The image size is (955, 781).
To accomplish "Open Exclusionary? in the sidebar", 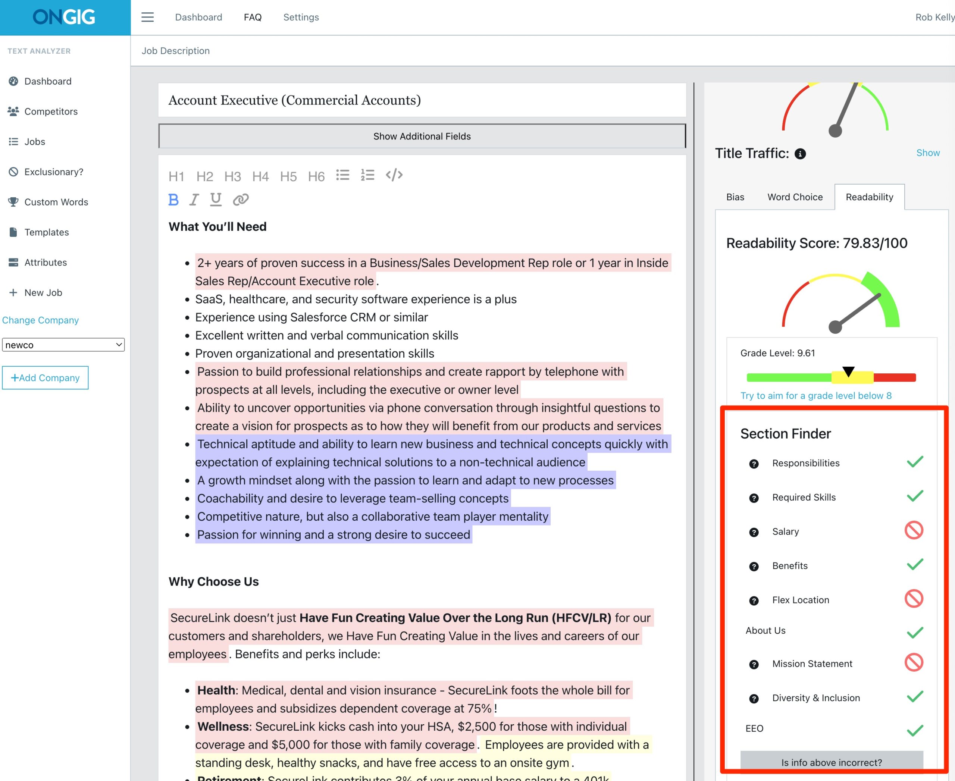I will 54,172.
